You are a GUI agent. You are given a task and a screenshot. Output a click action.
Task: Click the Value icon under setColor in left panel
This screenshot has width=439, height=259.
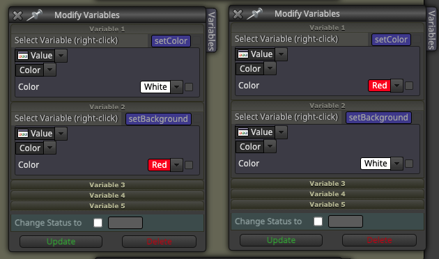23,56
